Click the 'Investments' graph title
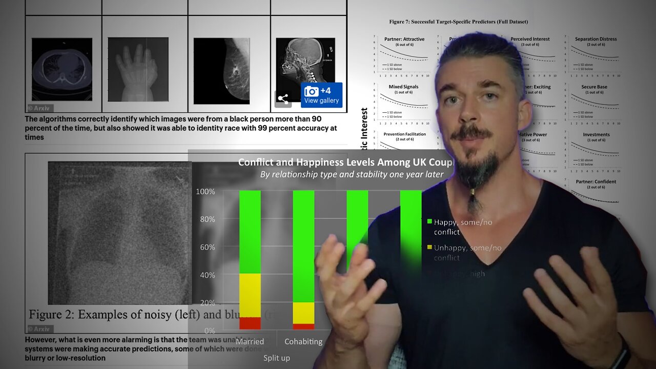Image resolution: width=656 pixels, height=369 pixels. 596,134
